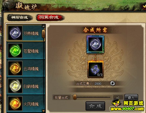
Task: Switch to the 羽翼合成 tab
Action: 49,17
